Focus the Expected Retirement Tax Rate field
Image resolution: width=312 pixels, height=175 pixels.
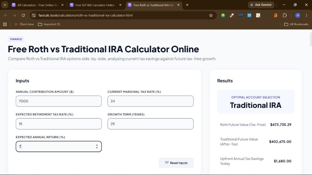(x=59, y=124)
